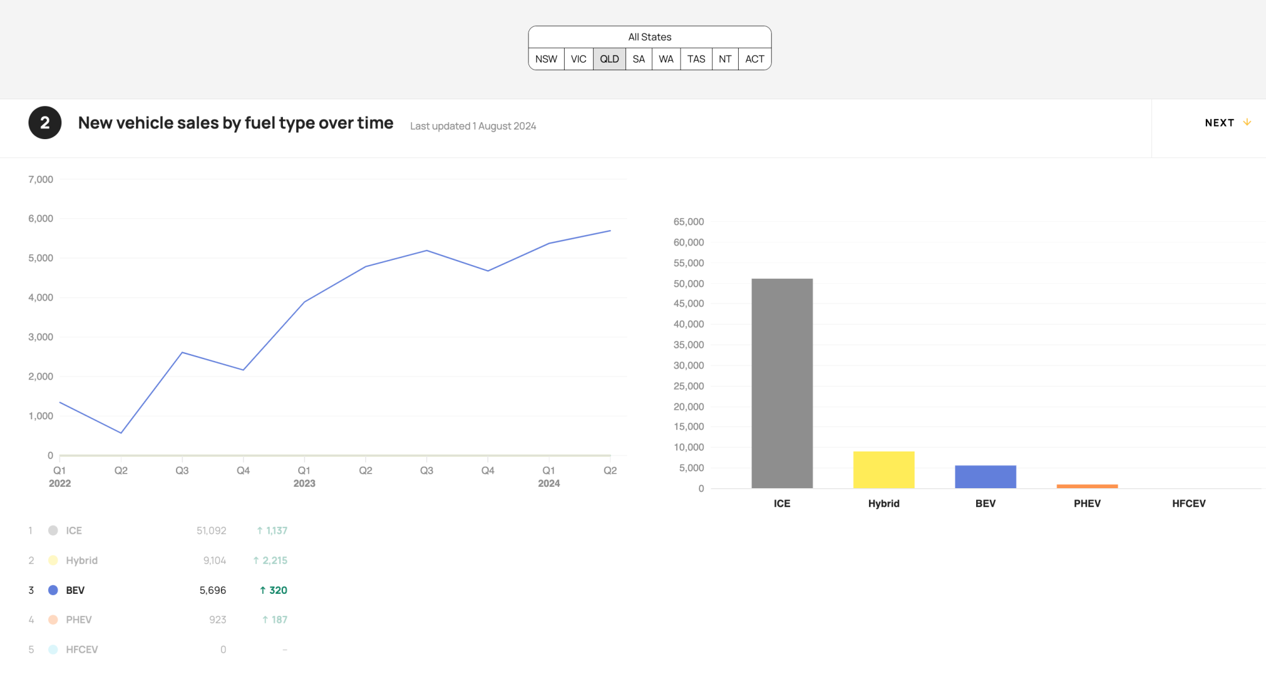Viewport: 1266px width, 676px height.
Task: Toggle the BEV series in legend
Action: (x=158, y=590)
